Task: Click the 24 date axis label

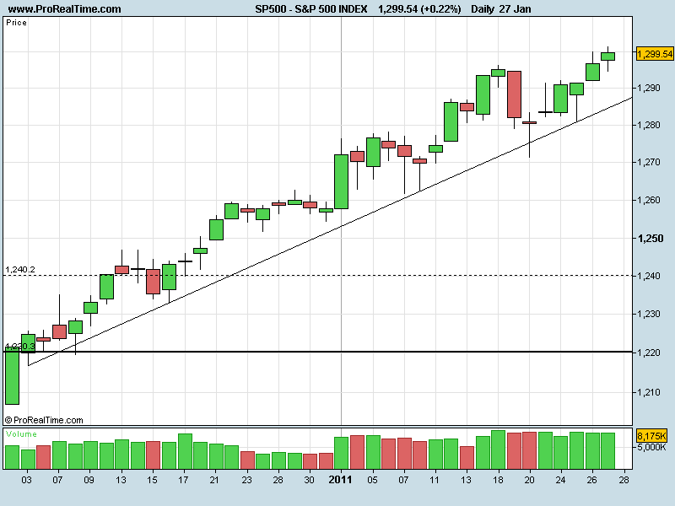Action: (560, 480)
